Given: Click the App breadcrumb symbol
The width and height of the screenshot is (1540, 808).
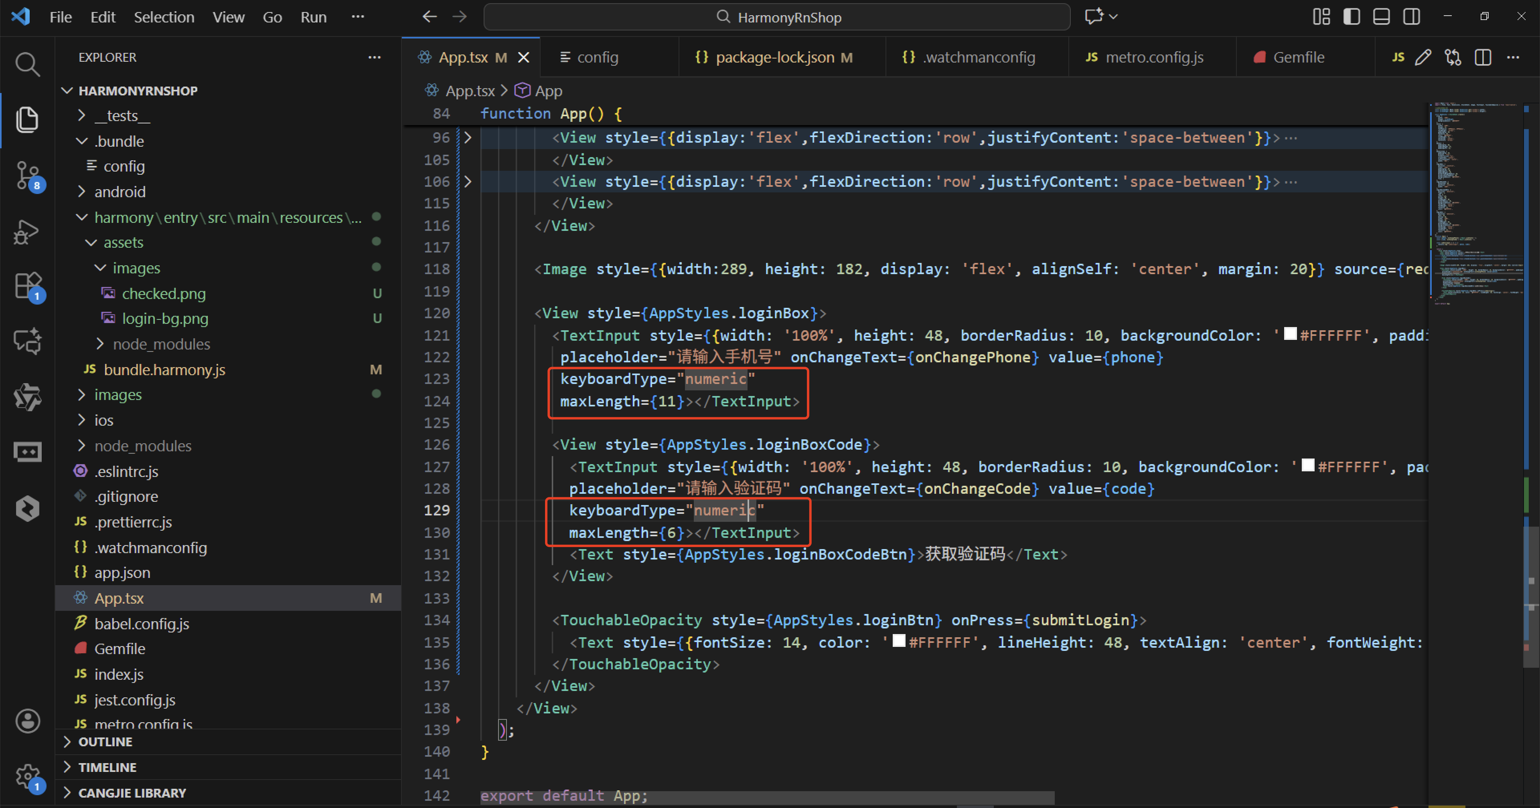Looking at the screenshot, I should pyautogui.click(x=547, y=91).
